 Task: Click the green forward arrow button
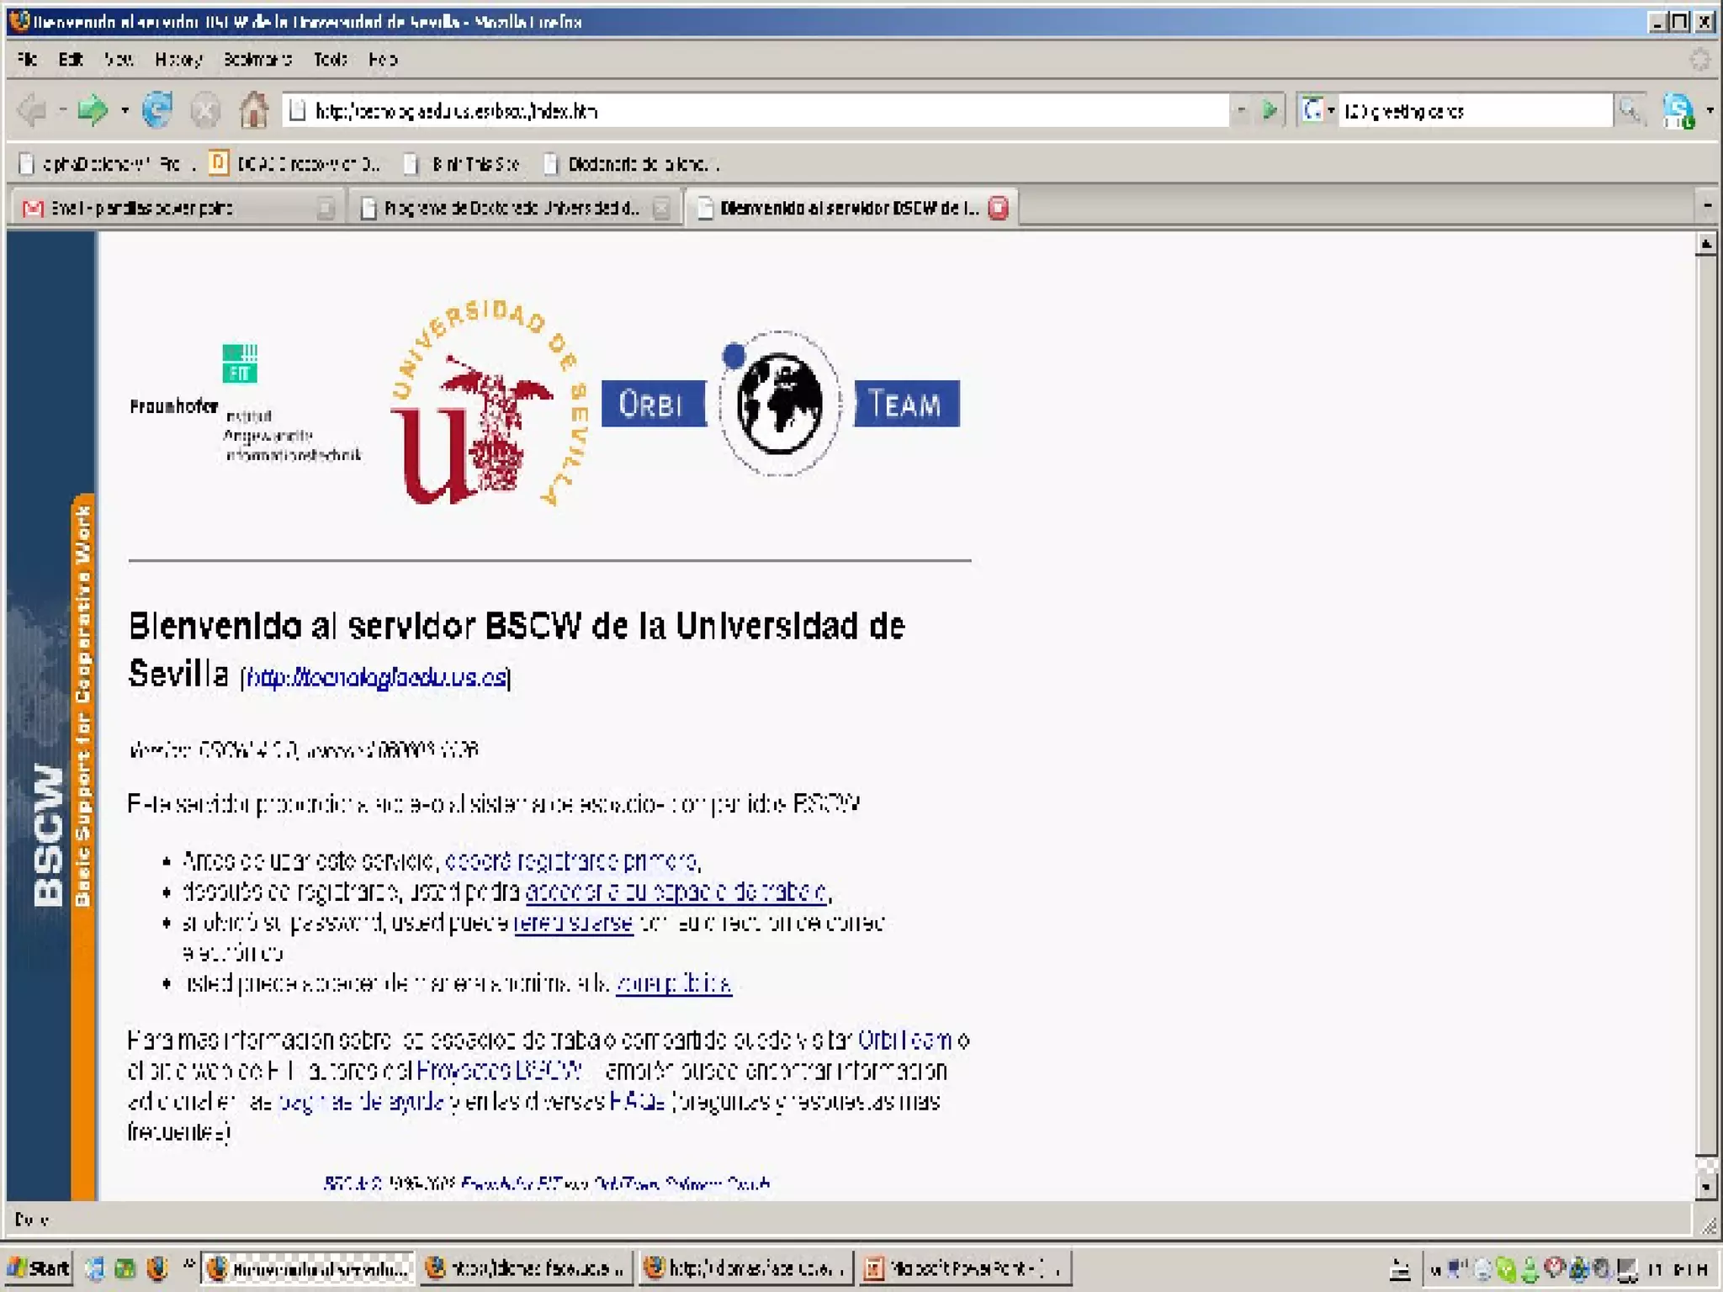click(x=92, y=110)
